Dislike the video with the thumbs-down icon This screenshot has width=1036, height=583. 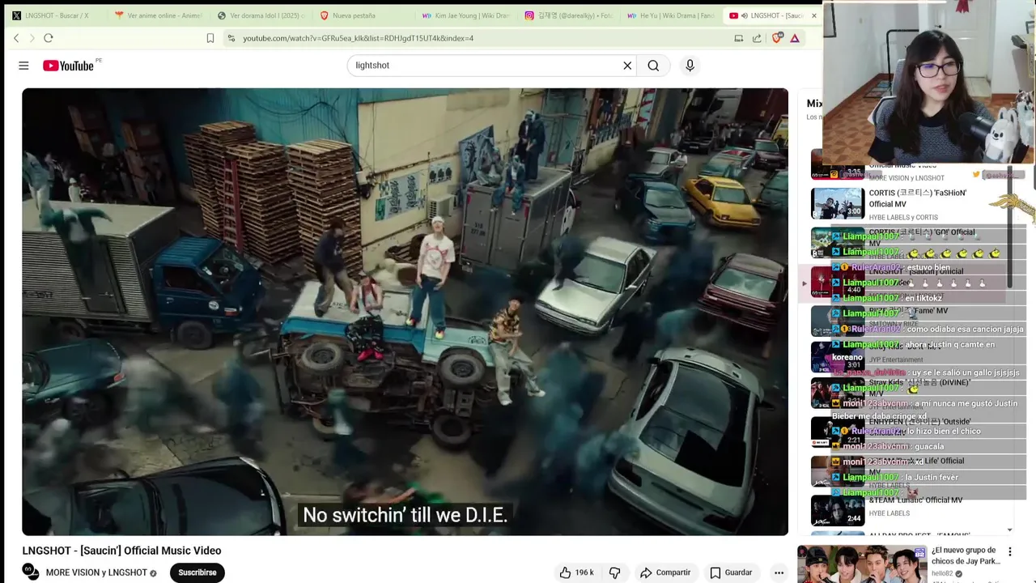(x=614, y=572)
